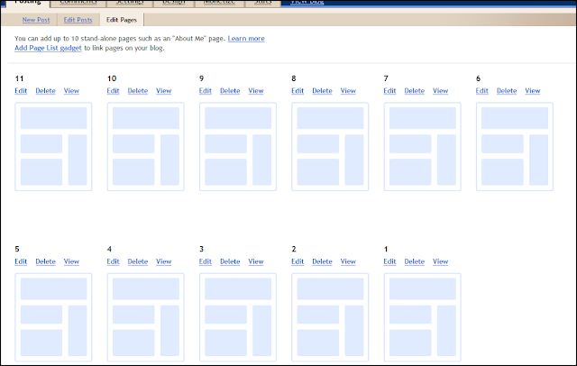This screenshot has height=366, width=577.
Task: Click the page title "8"
Action: (294, 78)
